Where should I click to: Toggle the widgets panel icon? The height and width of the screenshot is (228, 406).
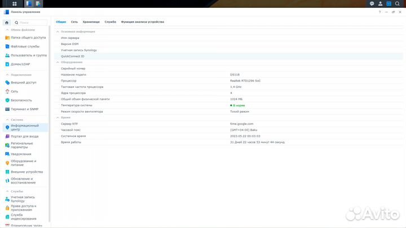point(389,3)
